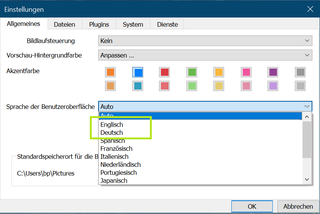This screenshot has width=320, height=214.
Task: Select Französisch in the language list
Action: [x=116, y=149]
